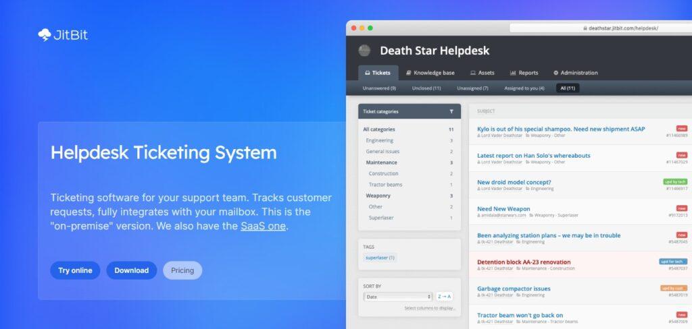
Task: Open ticket Been analyzing station plans
Action: pos(549,235)
